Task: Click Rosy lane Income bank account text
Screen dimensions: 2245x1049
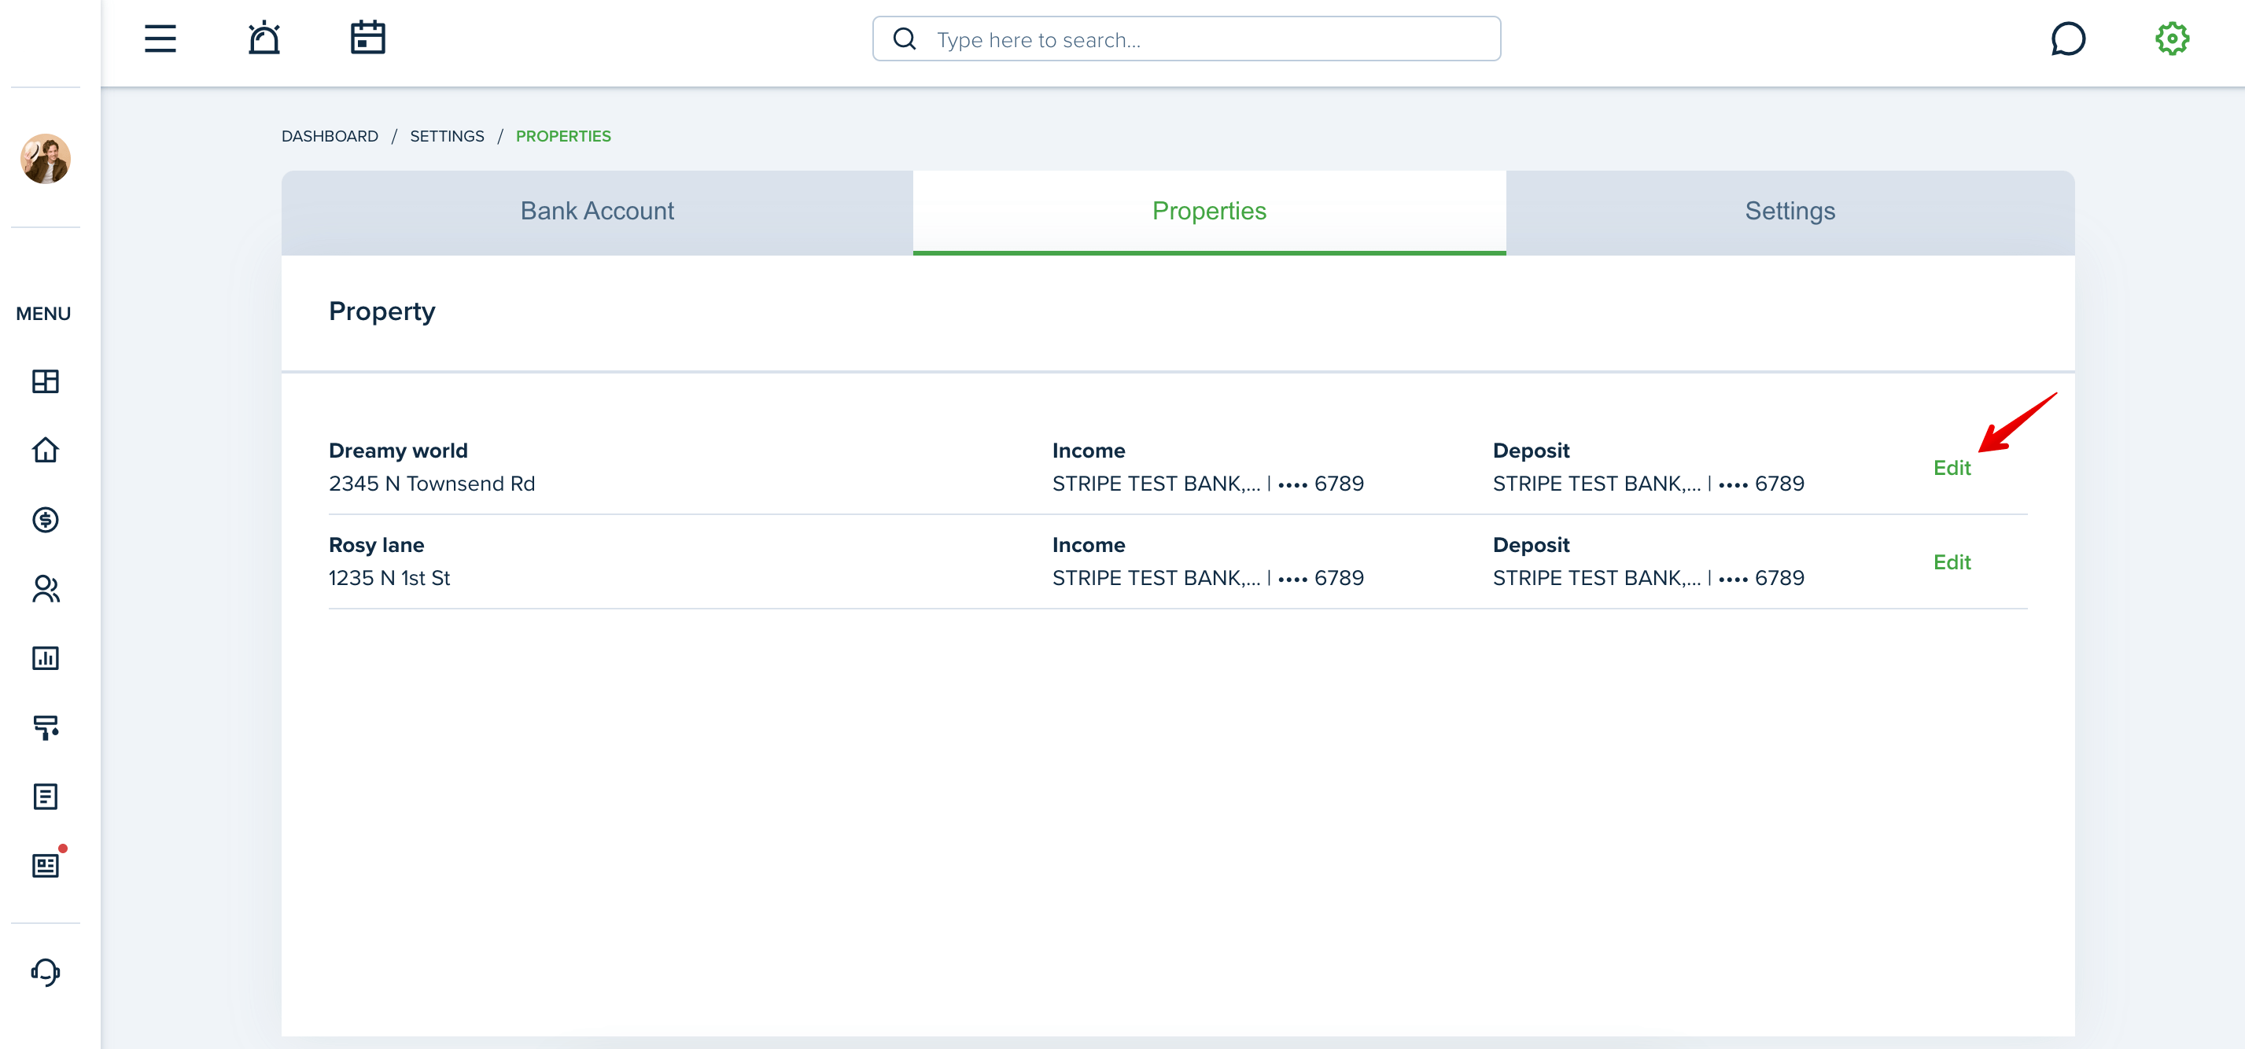Action: (x=1208, y=578)
